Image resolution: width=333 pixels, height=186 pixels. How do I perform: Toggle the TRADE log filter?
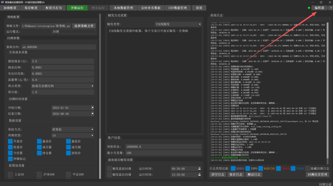293,168
